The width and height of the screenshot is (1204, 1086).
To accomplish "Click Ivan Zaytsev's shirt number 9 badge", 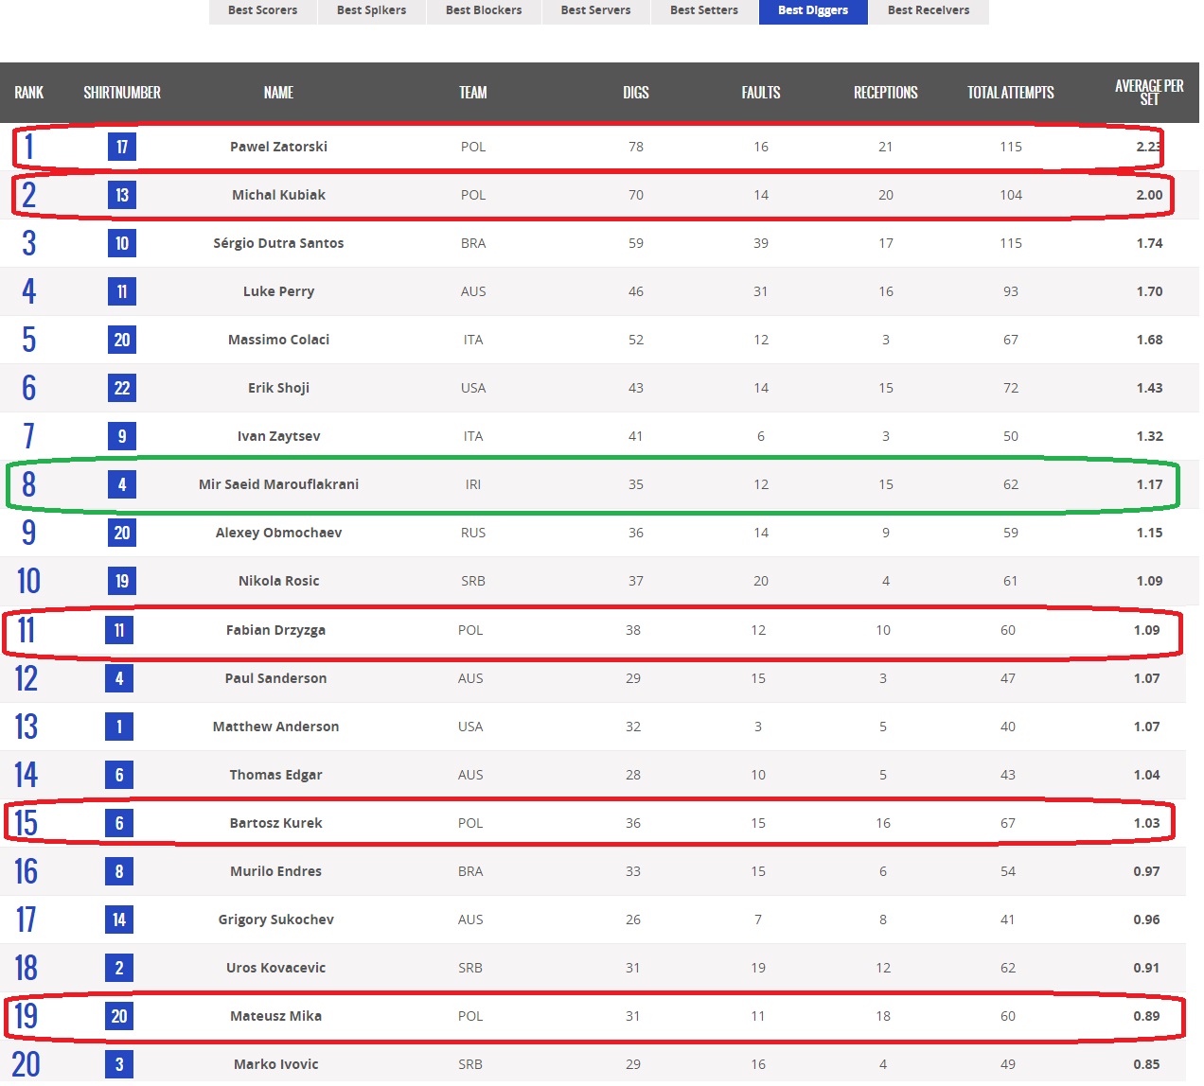I will point(122,436).
